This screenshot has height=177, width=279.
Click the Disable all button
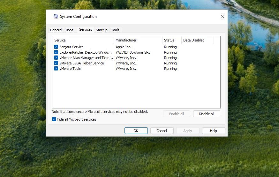tap(207, 114)
